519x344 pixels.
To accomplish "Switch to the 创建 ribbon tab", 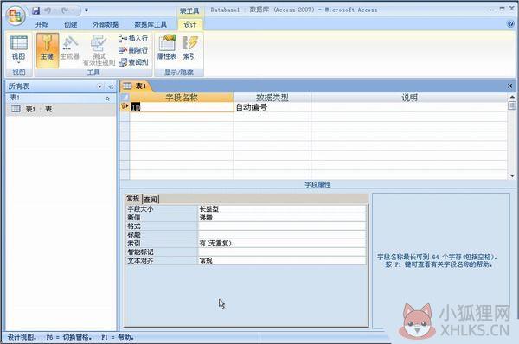I will click(71, 24).
